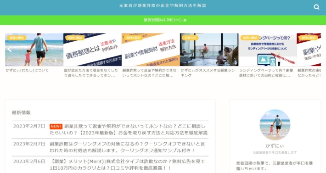The height and width of the screenshot is (173, 326).
Task: Click the 2023年2月6日 date
Action: pos(29,162)
